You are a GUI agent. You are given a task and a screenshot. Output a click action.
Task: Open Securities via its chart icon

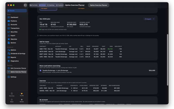(x=9, y=32)
